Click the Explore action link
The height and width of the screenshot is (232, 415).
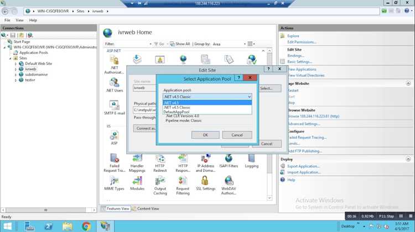click(293, 36)
